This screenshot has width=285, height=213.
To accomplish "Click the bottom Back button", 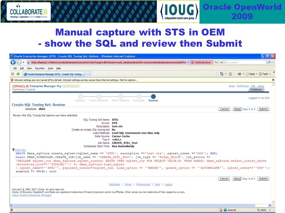I will (237, 179).
